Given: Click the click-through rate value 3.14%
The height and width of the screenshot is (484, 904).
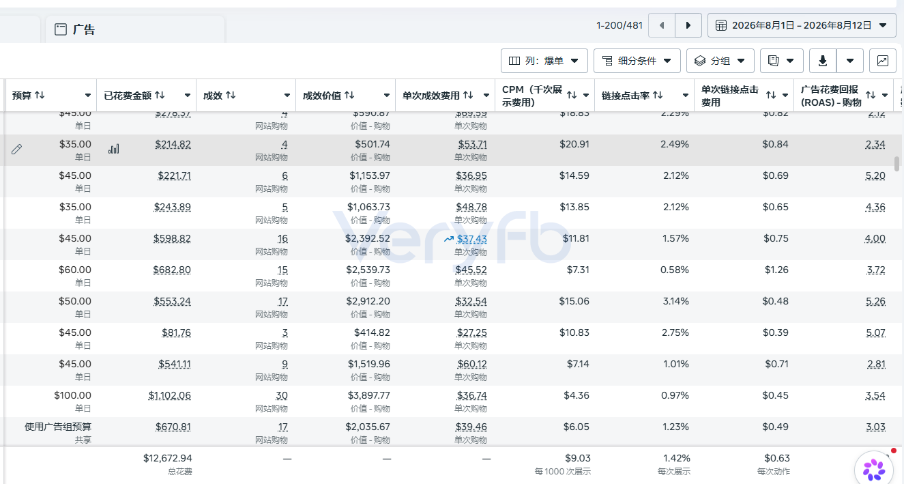Looking at the screenshot, I should pos(675,301).
